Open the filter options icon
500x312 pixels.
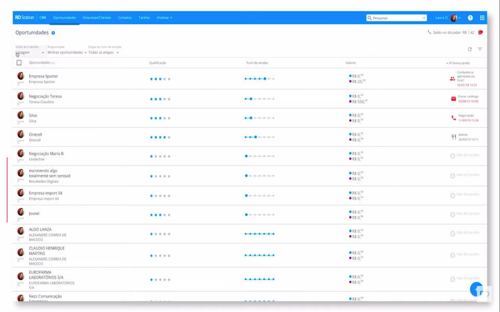[x=480, y=49]
